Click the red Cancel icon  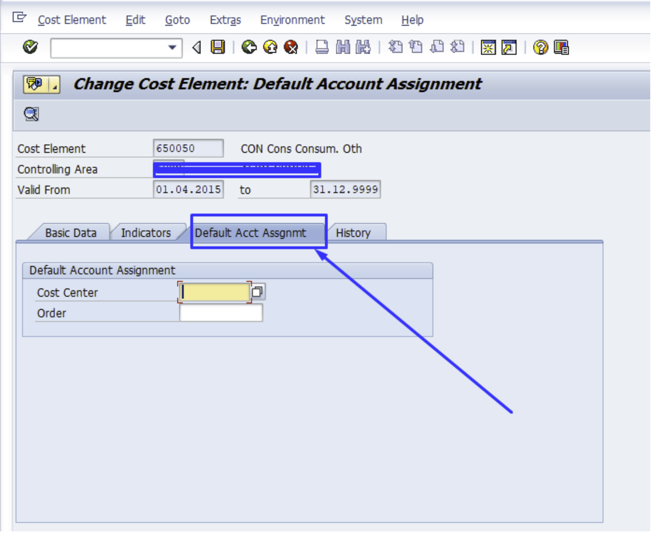click(x=291, y=47)
